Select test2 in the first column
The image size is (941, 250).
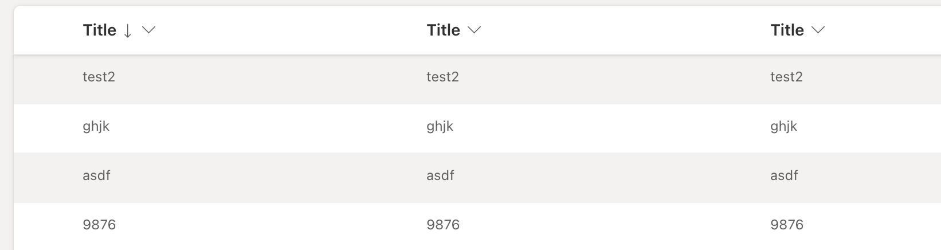(x=99, y=77)
